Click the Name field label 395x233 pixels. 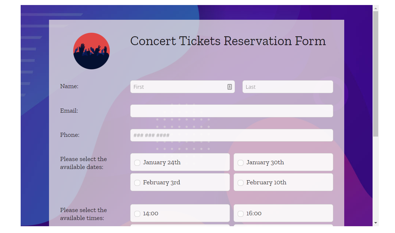69,86
